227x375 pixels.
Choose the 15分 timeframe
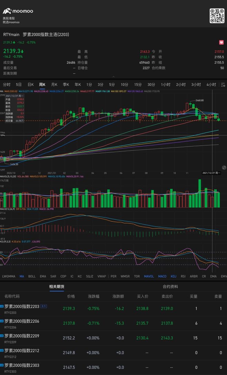[138, 85]
